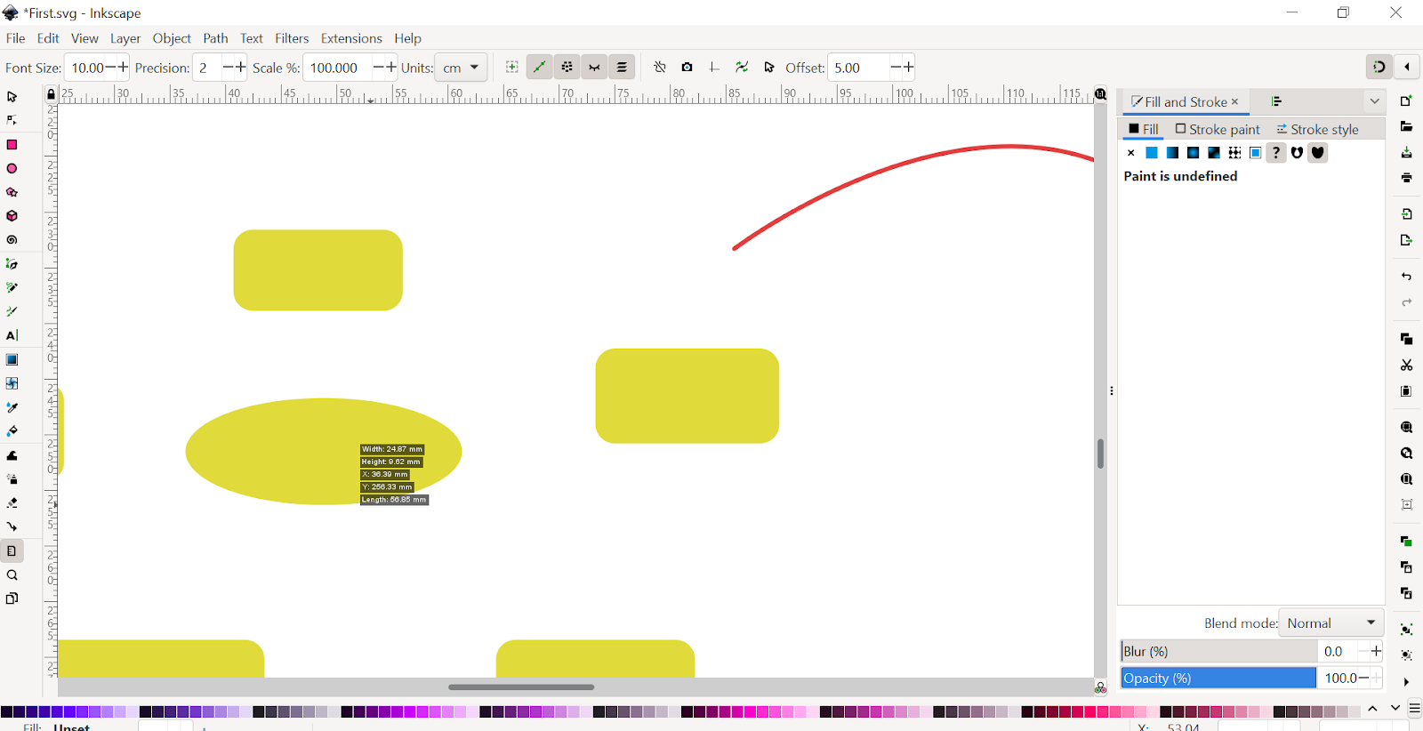Pick the 3D Box tool
The image size is (1423, 731).
point(12,216)
